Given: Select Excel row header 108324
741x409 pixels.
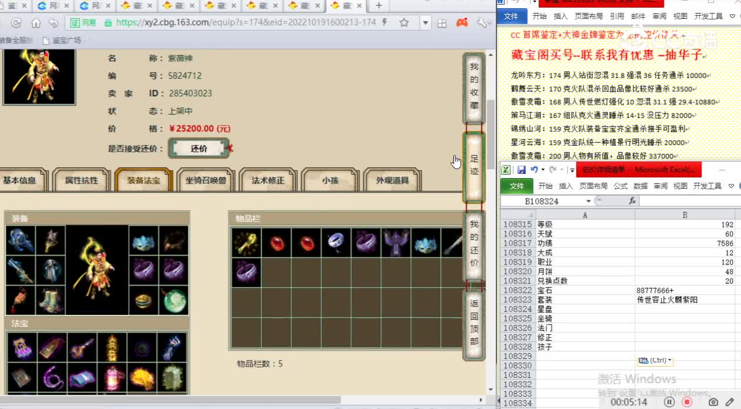Looking at the screenshot, I should pos(518,309).
